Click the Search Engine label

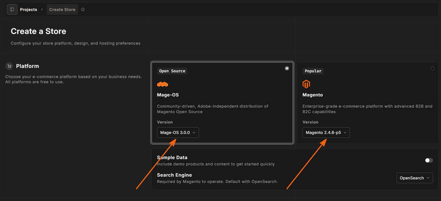click(x=174, y=175)
